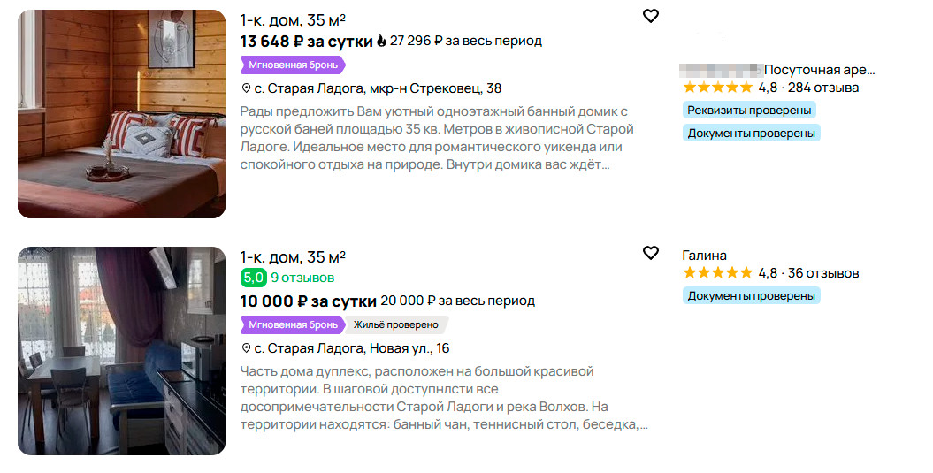Click the location pin for Strekovets address

246,88
